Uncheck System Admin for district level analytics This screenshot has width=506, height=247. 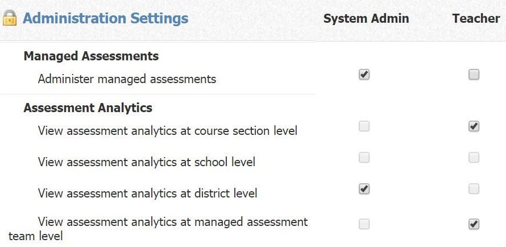364,188
